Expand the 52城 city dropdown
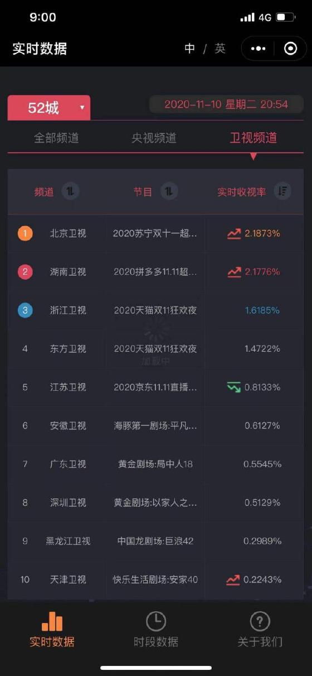The width and height of the screenshot is (312, 676). click(49, 107)
